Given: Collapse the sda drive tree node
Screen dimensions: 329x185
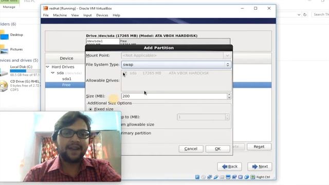Looking at the screenshot, I should point(52,73).
